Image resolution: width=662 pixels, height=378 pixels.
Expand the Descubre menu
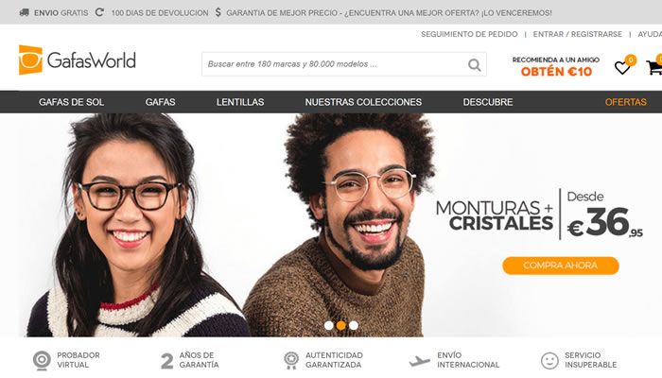click(488, 102)
